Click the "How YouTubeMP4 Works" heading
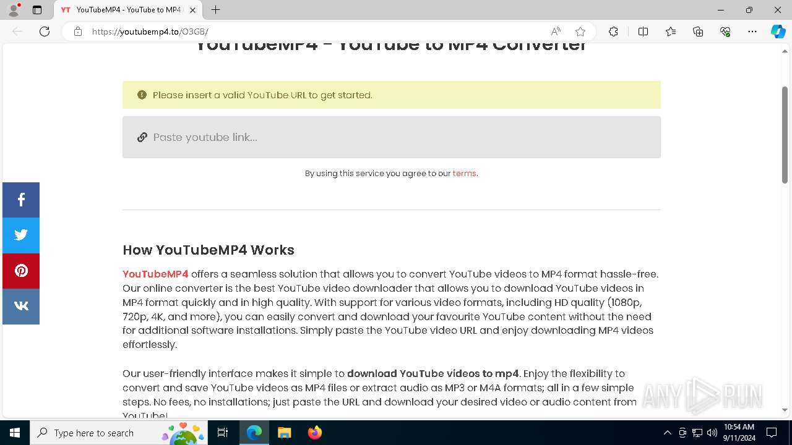Image resolution: width=792 pixels, height=445 pixels. click(209, 250)
